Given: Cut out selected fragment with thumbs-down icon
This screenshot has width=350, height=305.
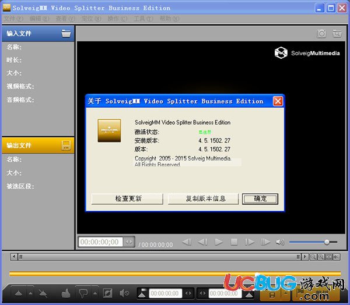Looking at the screenshot, I should (x=83, y=293).
